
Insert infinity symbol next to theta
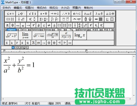click(18, 25)
